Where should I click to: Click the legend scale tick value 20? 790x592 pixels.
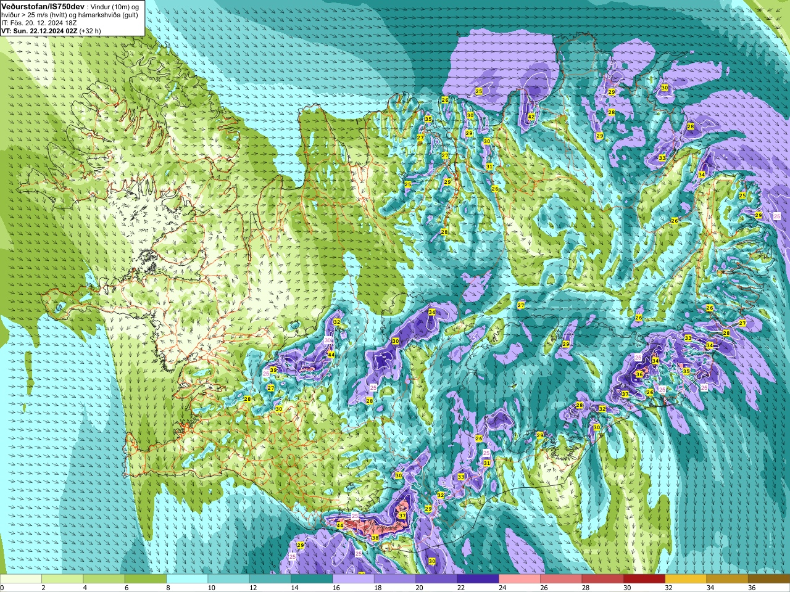420,588
